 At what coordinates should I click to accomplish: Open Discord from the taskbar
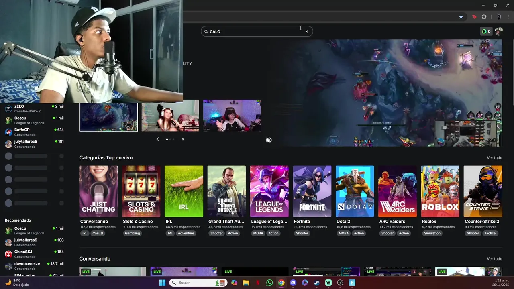click(x=293, y=283)
